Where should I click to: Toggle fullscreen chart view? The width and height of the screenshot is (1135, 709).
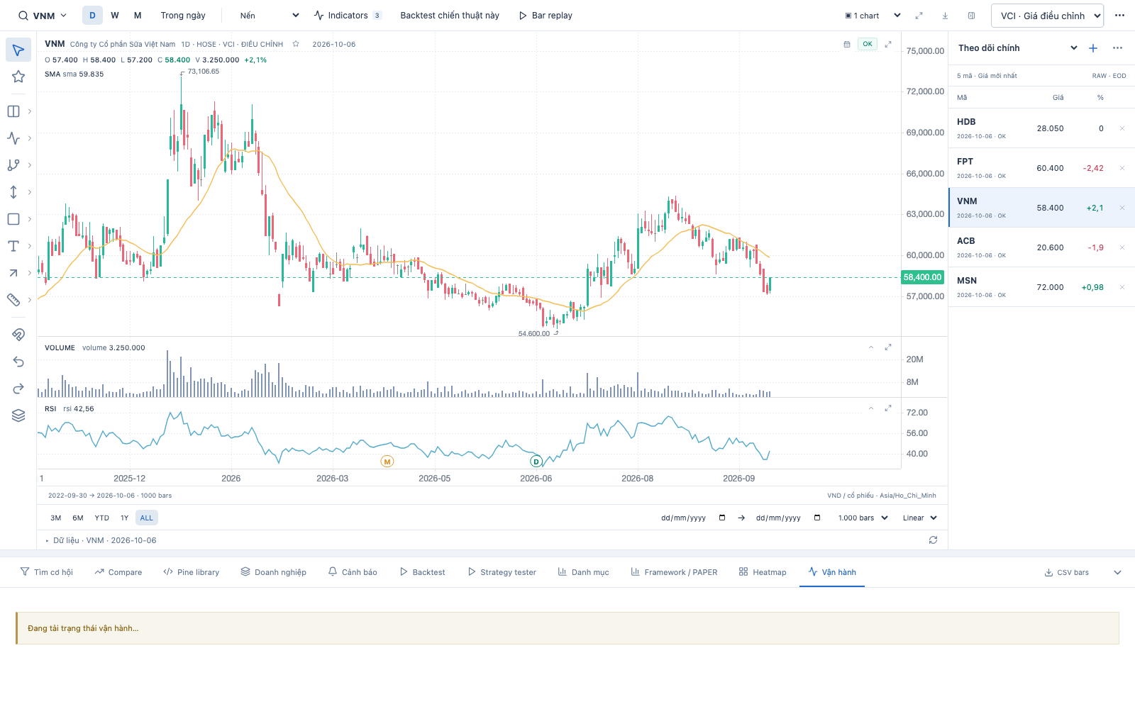(919, 16)
